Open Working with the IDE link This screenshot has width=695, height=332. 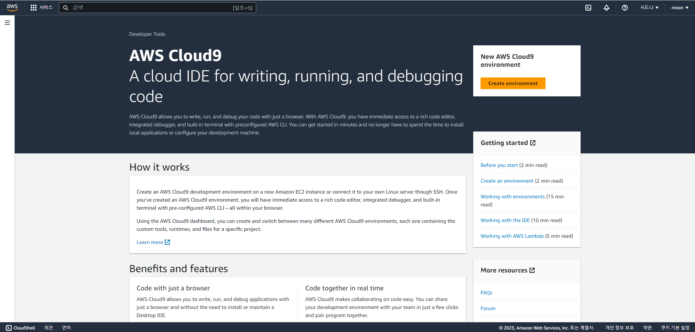pos(505,220)
